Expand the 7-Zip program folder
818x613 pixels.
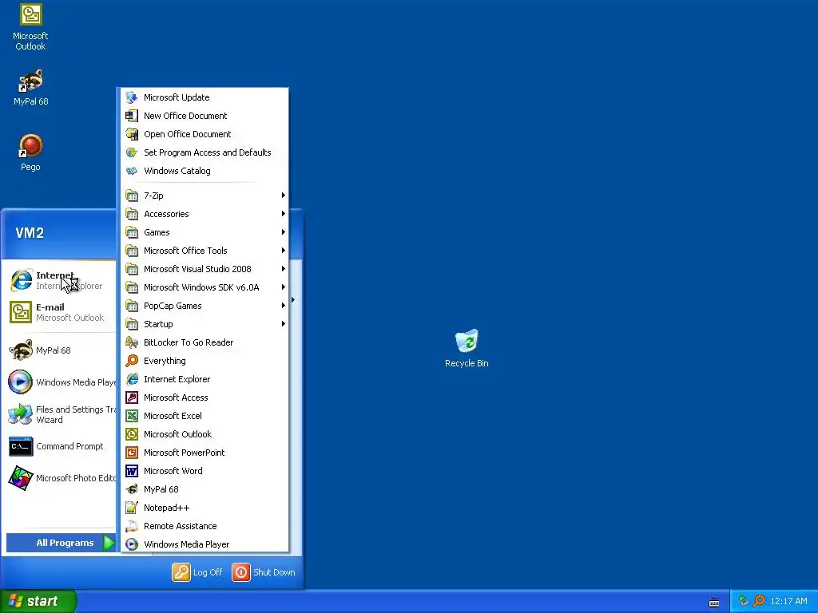(204, 196)
